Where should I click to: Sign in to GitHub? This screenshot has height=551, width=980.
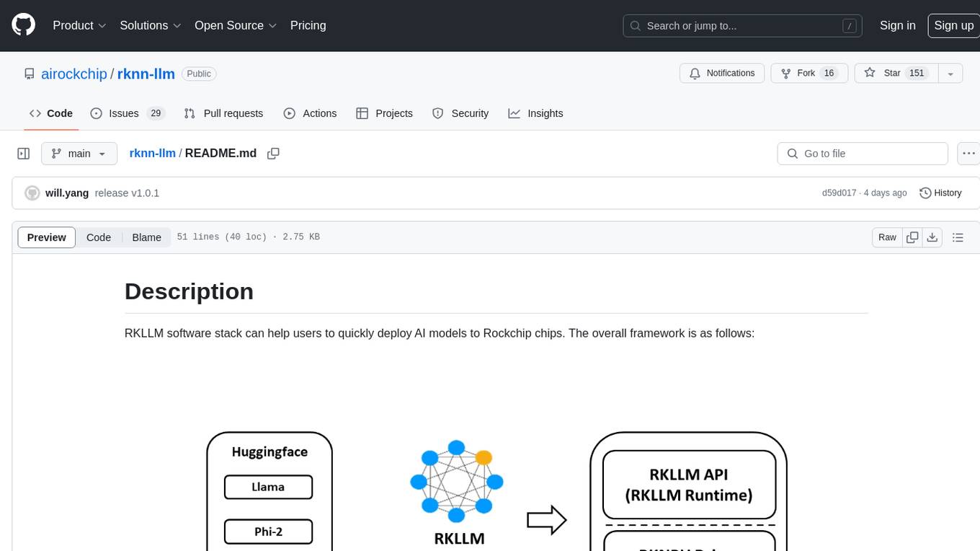[x=897, y=25]
